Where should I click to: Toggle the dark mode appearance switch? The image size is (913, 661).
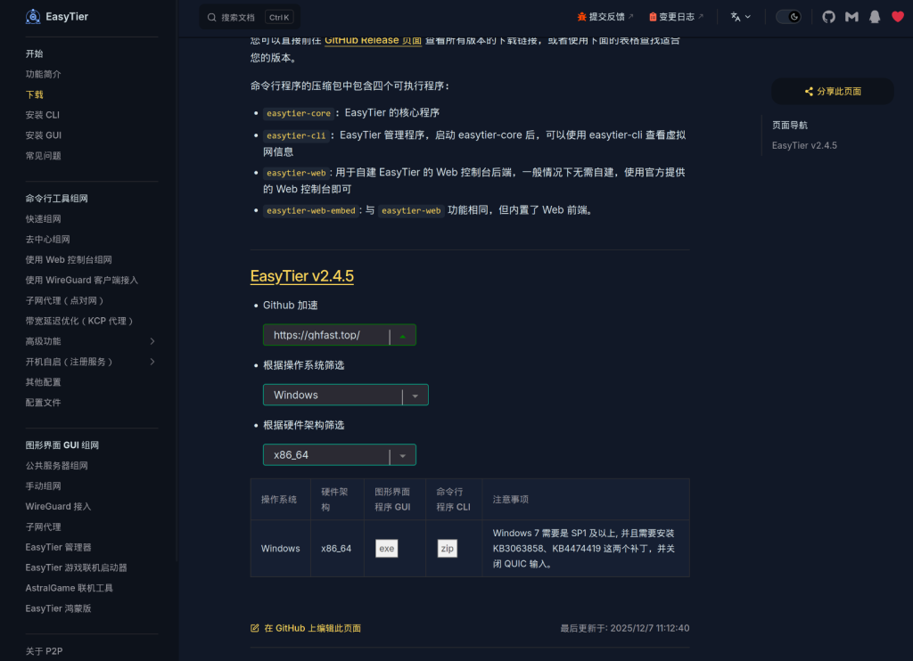click(x=788, y=17)
